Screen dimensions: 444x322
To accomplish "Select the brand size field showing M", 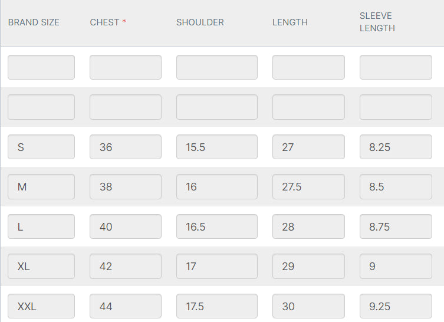I will pyautogui.click(x=41, y=186).
